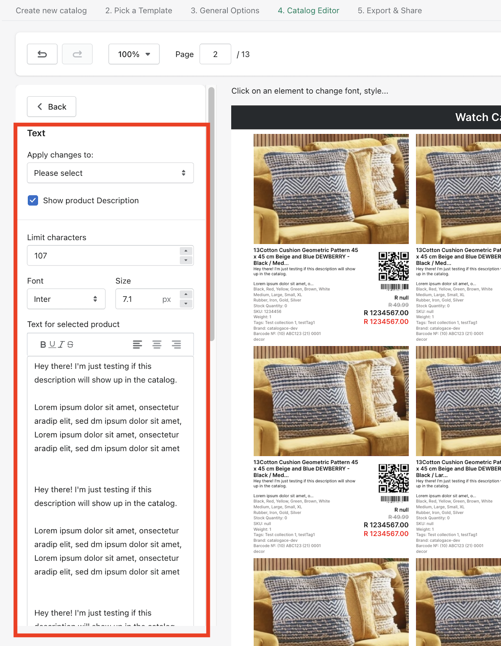Open the Inter font dropdown
This screenshot has width=501, height=646.
pos(66,299)
